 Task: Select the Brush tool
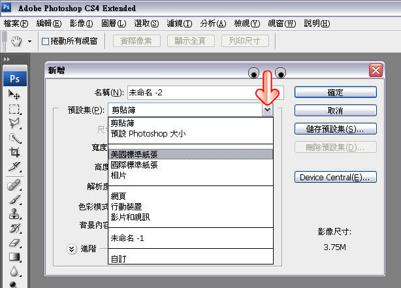point(14,199)
